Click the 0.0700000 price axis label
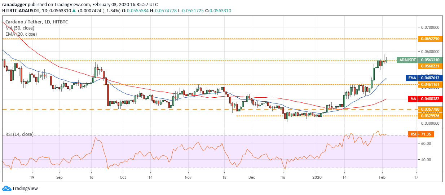The height and width of the screenshot is (195, 445). (430, 27)
